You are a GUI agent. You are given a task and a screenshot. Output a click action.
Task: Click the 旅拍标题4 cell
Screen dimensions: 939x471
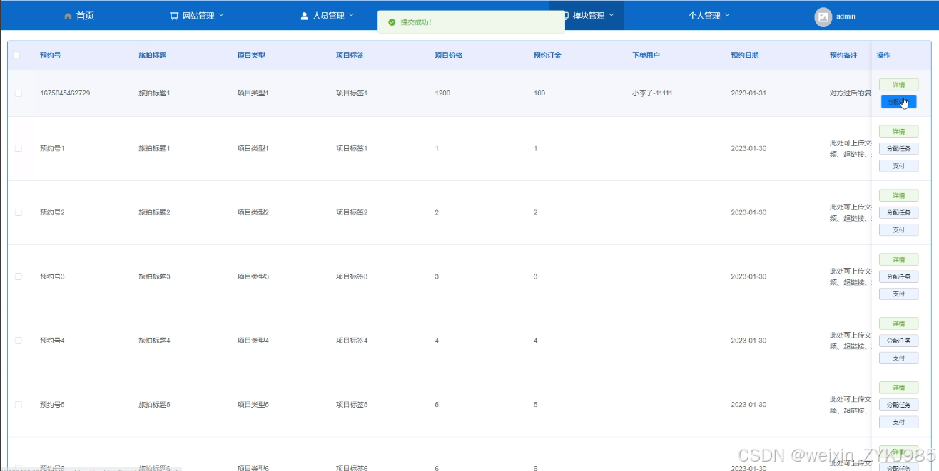click(x=154, y=341)
